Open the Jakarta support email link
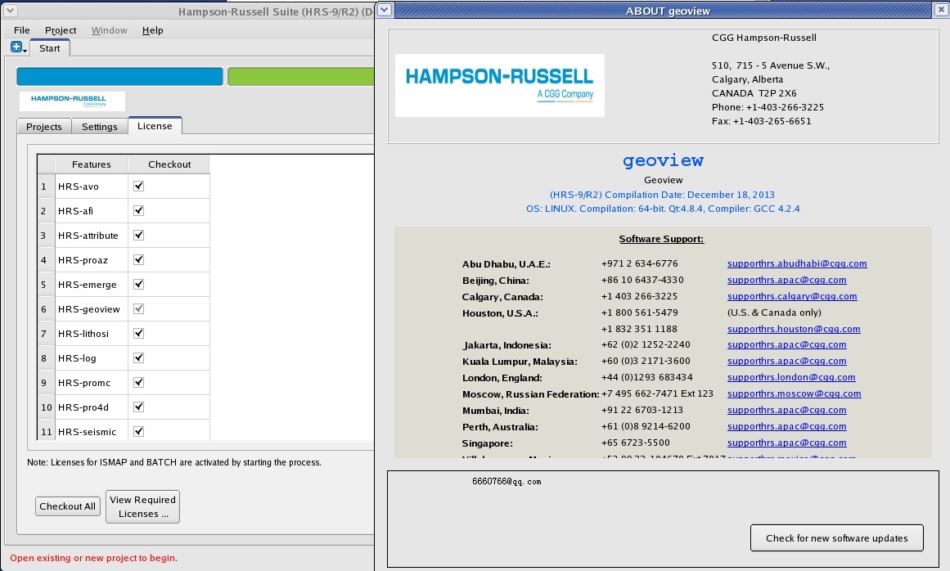The image size is (950, 571). click(x=786, y=344)
